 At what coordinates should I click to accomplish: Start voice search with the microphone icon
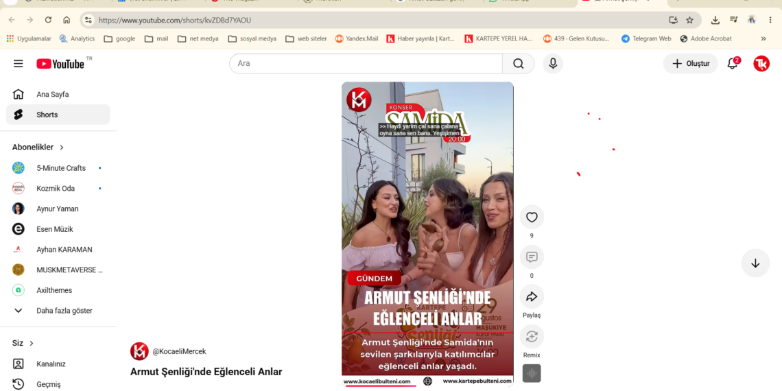pyautogui.click(x=553, y=63)
